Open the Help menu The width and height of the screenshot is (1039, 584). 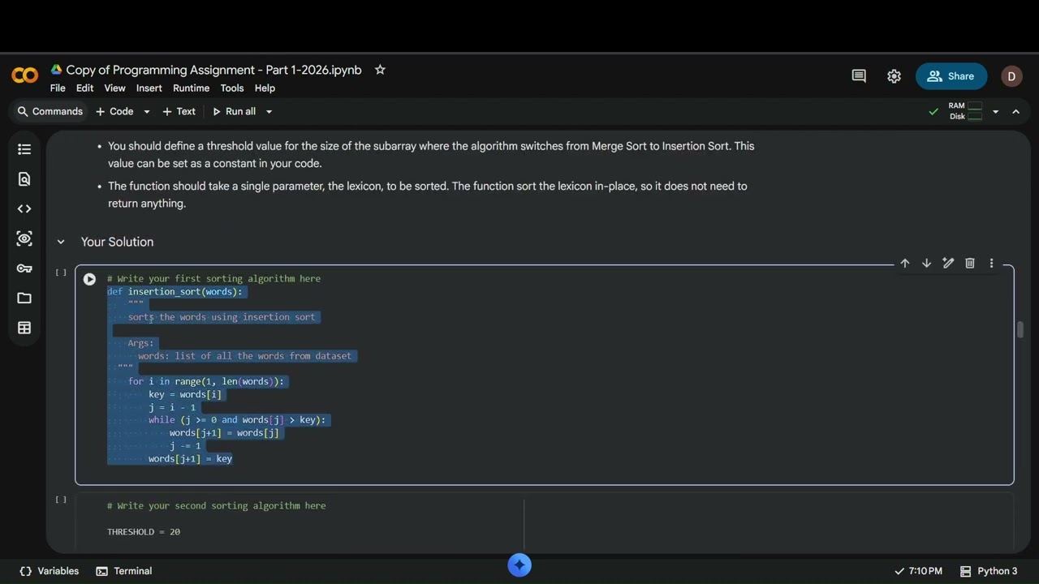click(265, 88)
